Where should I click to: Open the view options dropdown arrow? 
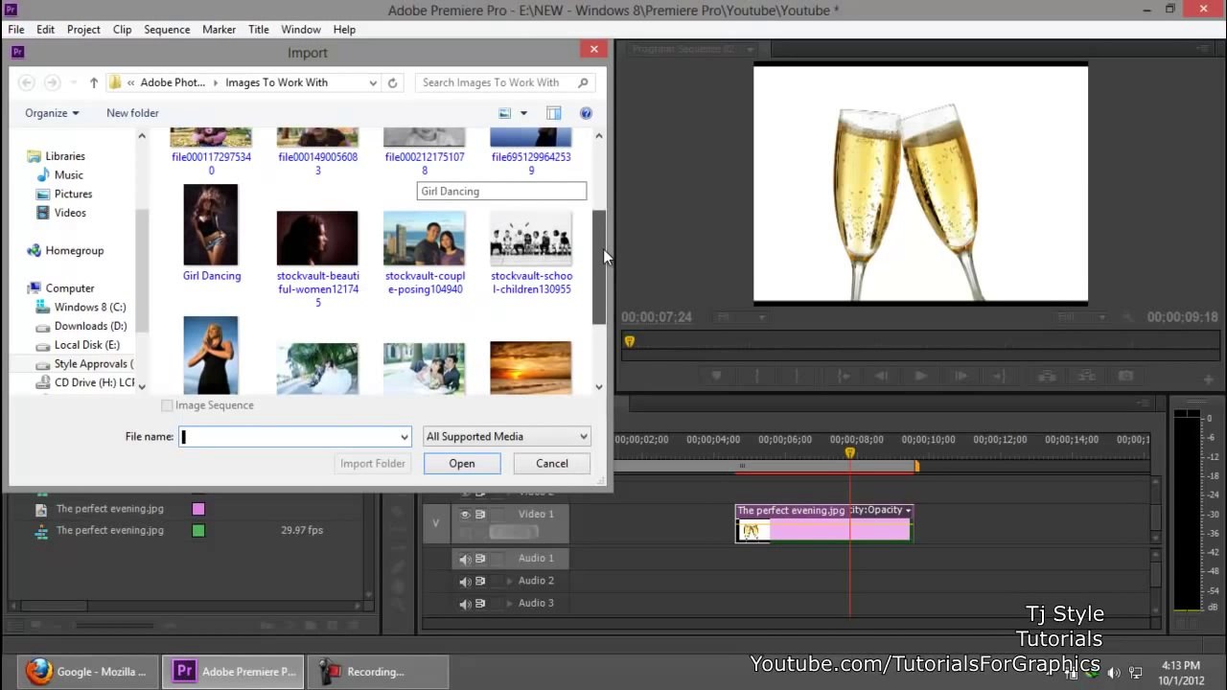pos(523,113)
